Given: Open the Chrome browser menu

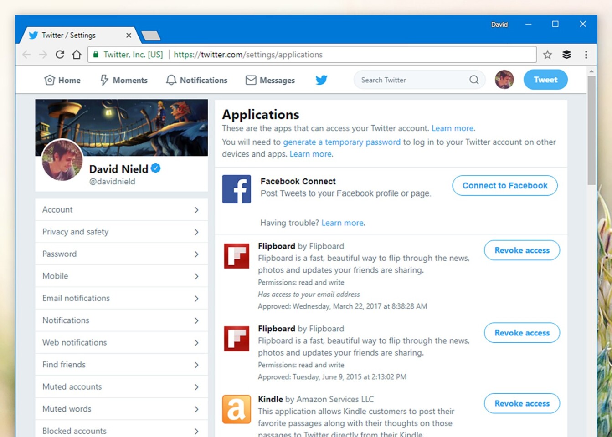Looking at the screenshot, I should 586,54.
